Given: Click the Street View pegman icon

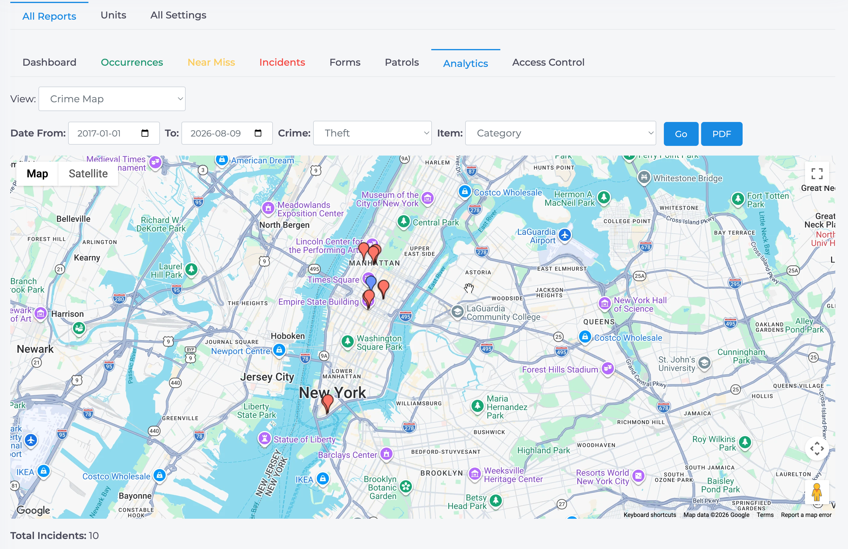Looking at the screenshot, I should 817,492.
